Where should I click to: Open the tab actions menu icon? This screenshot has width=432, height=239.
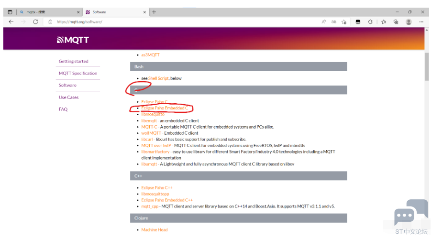tap(10, 12)
